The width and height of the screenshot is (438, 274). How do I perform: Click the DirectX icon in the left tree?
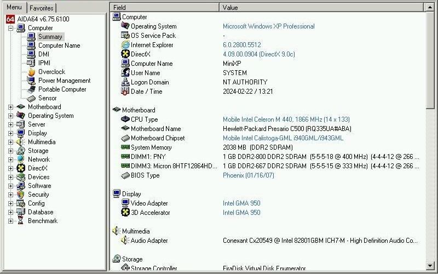[x=21, y=168]
